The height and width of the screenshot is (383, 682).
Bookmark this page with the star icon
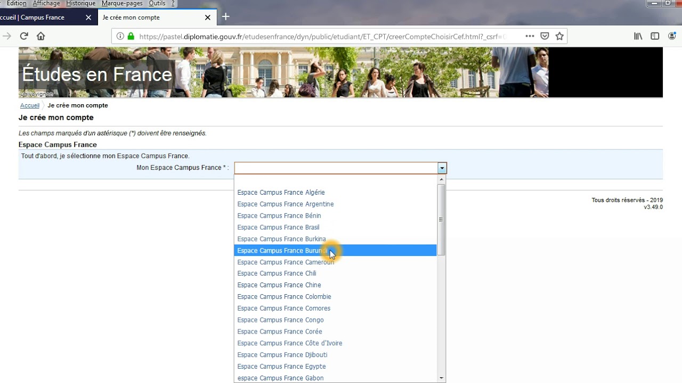click(559, 36)
